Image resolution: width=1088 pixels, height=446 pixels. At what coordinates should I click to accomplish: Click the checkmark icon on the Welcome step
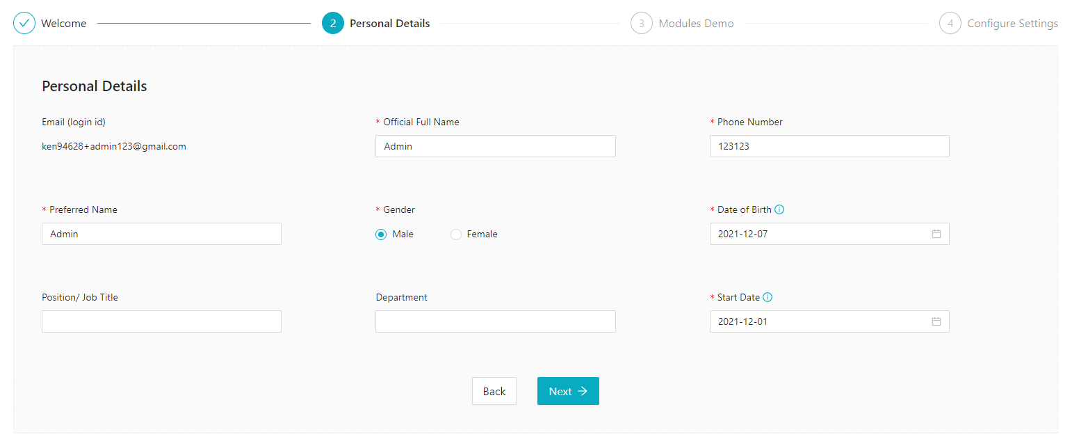(24, 22)
